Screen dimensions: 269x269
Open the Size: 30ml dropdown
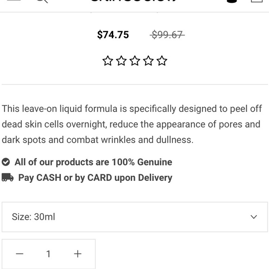click(x=134, y=217)
